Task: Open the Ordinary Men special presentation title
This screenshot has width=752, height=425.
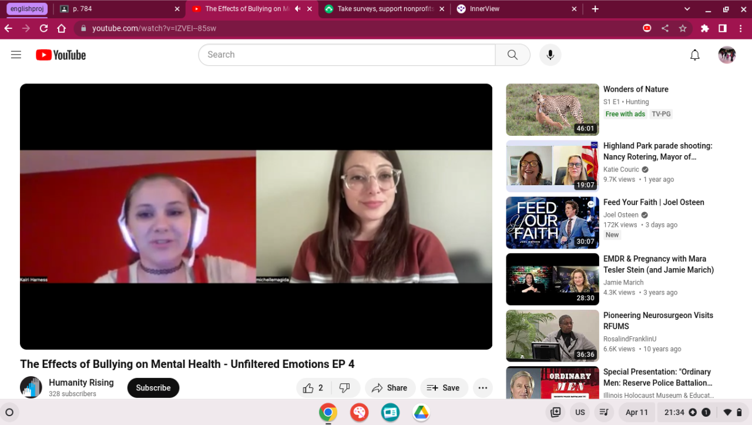Action: pyautogui.click(x=658, y=377)
